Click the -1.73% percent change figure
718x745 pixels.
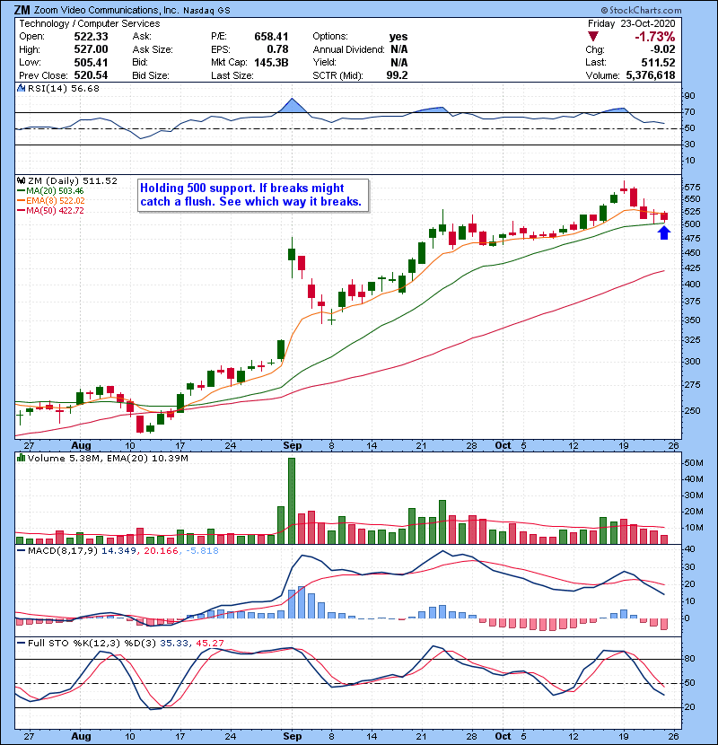pyautogui.click(x=655, y=37)
